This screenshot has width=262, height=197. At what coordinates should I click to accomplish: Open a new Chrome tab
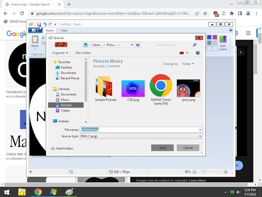click(x=69, y=5)
